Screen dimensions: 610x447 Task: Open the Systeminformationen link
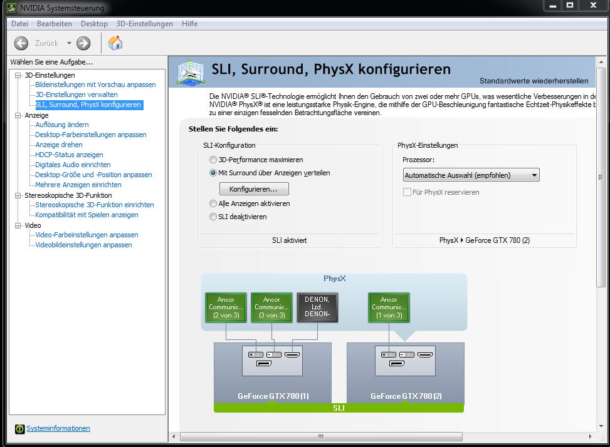point(58,428)
